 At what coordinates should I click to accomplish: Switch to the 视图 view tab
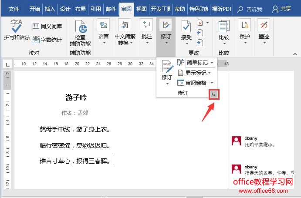(x=141, y=9)
